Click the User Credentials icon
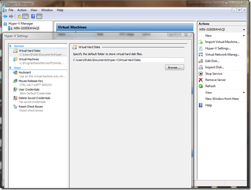 coord(15,90)
